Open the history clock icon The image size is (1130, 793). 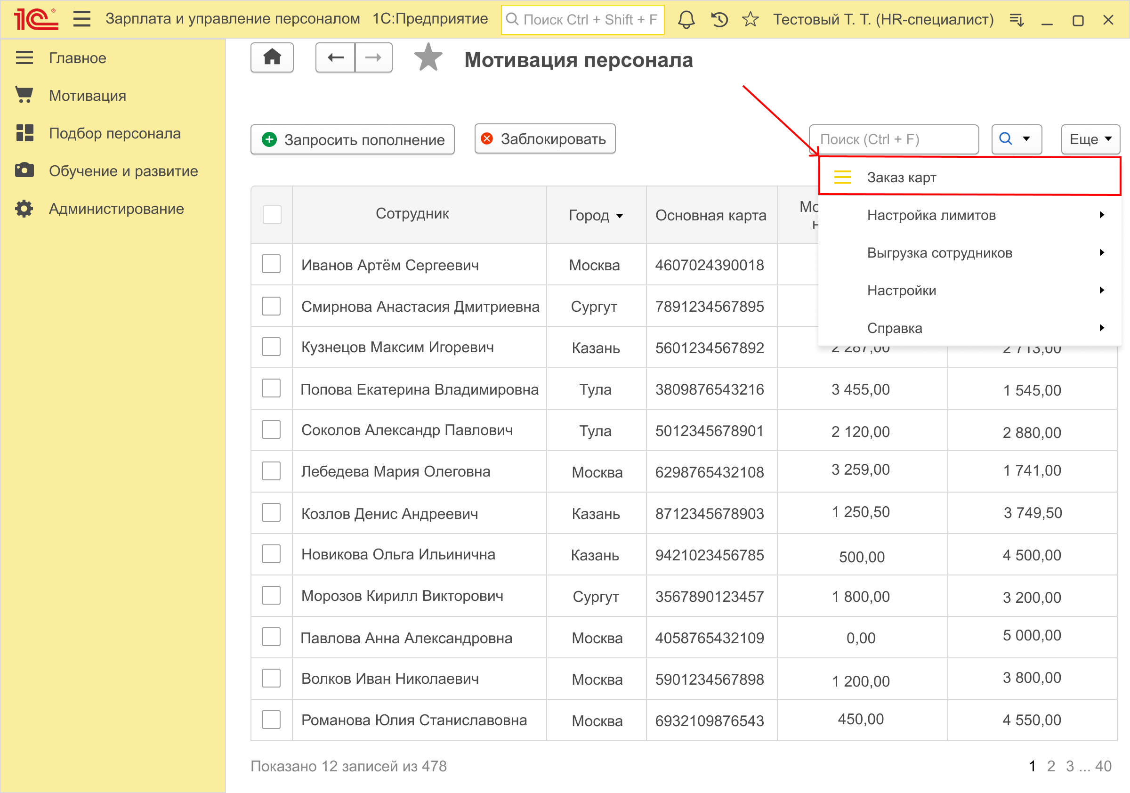(x=719, y=20)
